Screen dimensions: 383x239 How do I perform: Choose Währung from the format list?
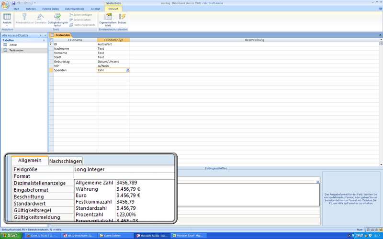87,189
